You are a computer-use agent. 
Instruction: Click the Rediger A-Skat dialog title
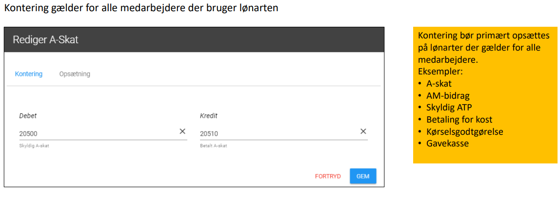pos(46,40)
